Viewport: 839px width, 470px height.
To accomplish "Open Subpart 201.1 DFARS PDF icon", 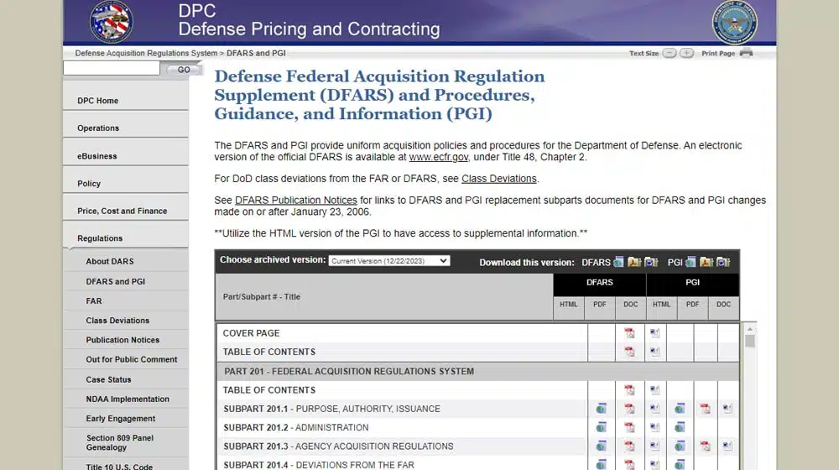I will click(x=629, y=409).
